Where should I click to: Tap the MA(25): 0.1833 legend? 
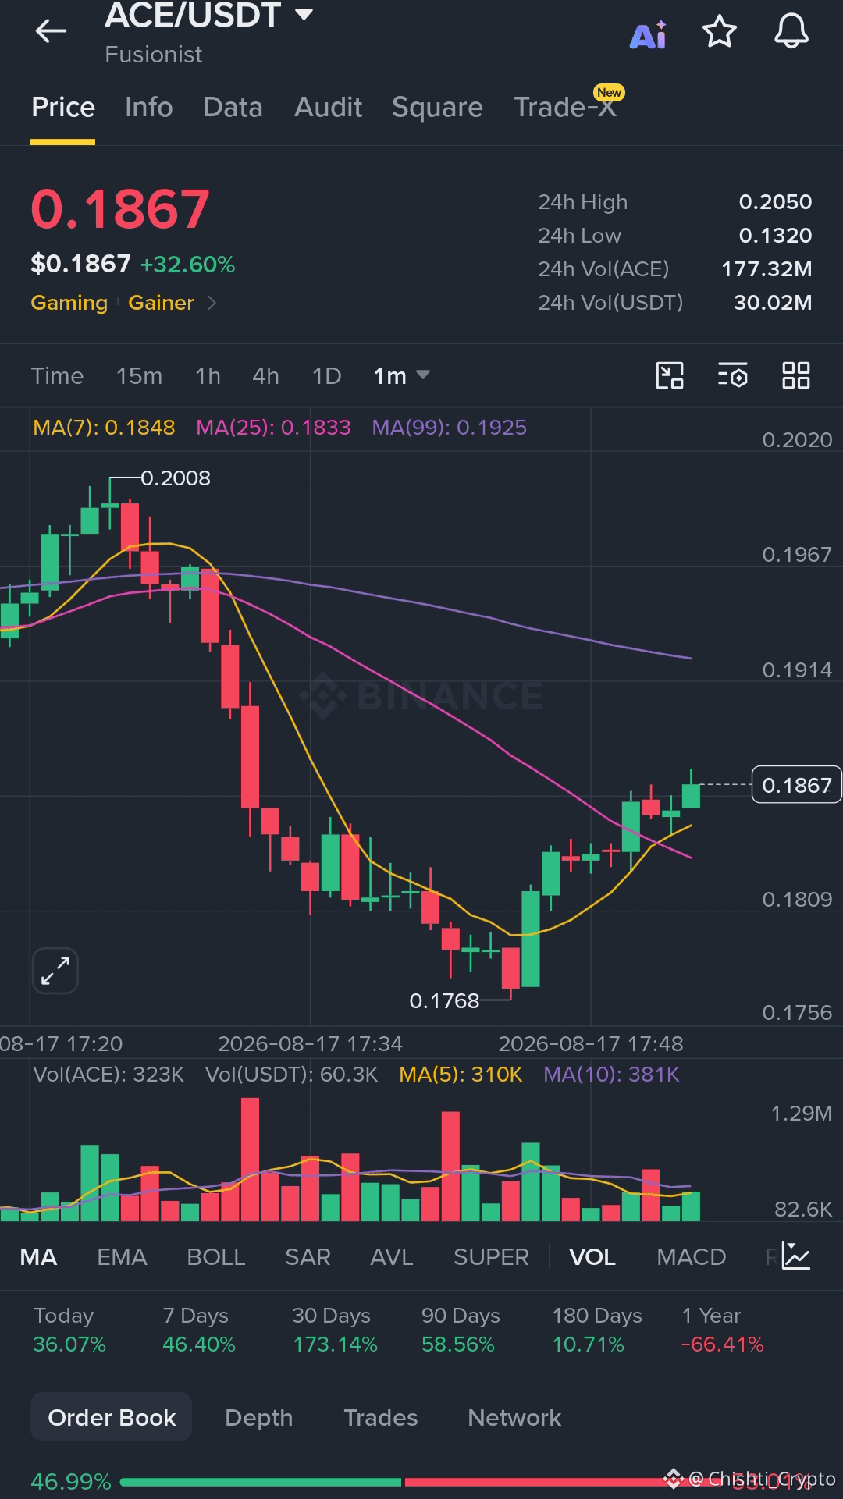coord(273,428)
